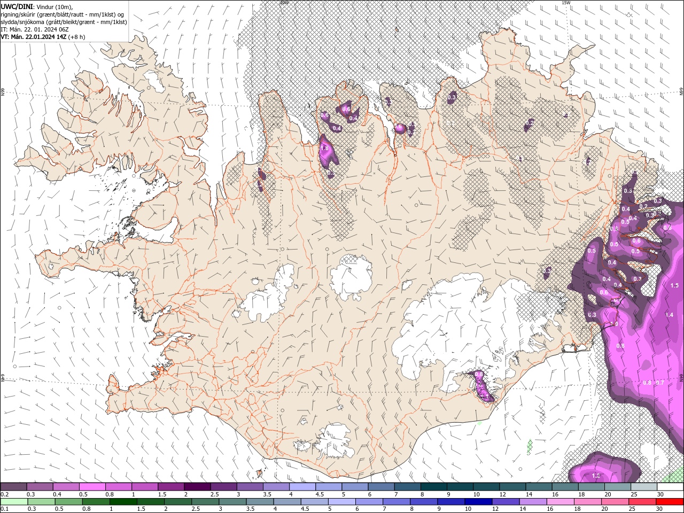Screen dimensions: 684x513
Task: Click the lower-row 0.8 forest green legend swatch
Action: pos(96,502)
